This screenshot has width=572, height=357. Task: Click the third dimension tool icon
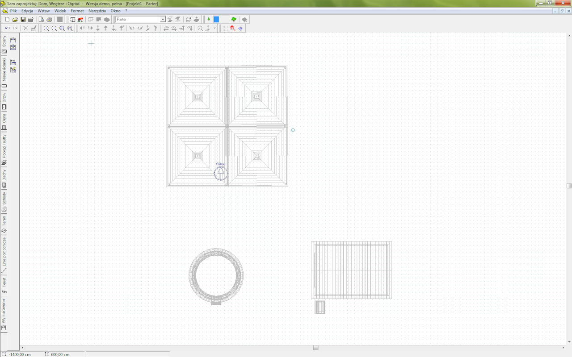coord(13,62)
